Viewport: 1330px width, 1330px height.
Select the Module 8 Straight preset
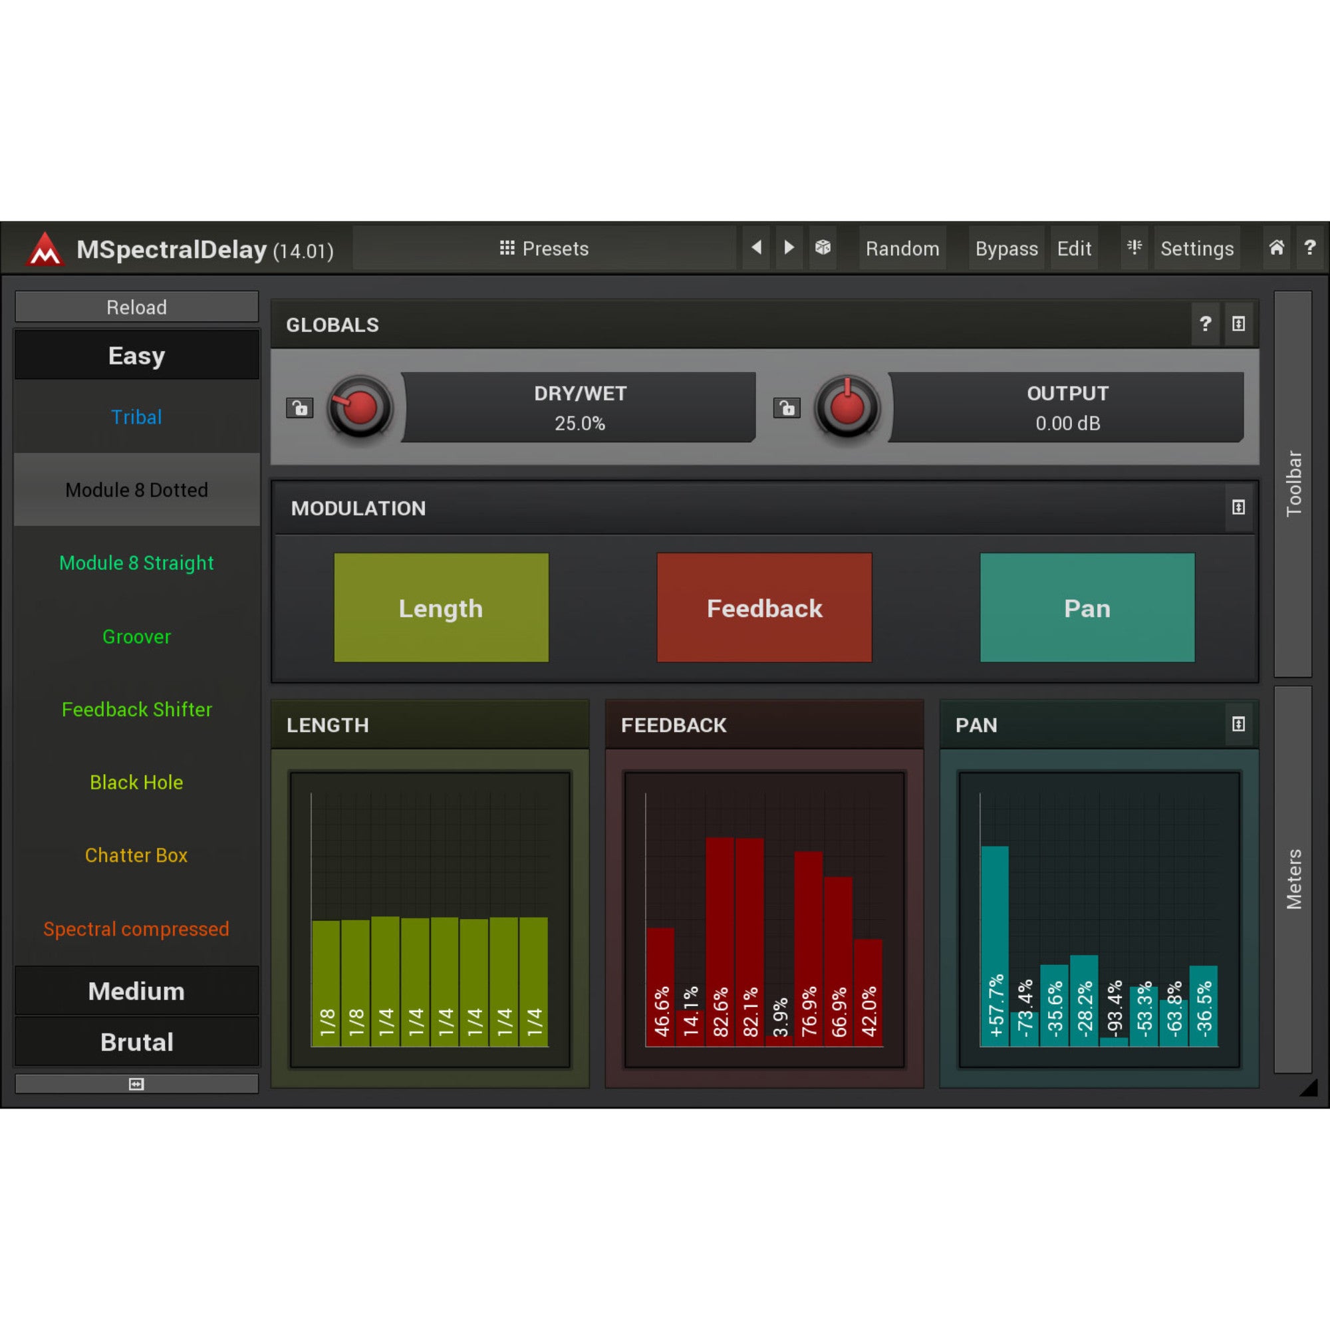[x=136, y=563]
